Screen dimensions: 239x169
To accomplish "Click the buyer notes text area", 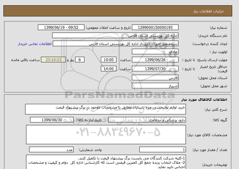I will point(106,162).
